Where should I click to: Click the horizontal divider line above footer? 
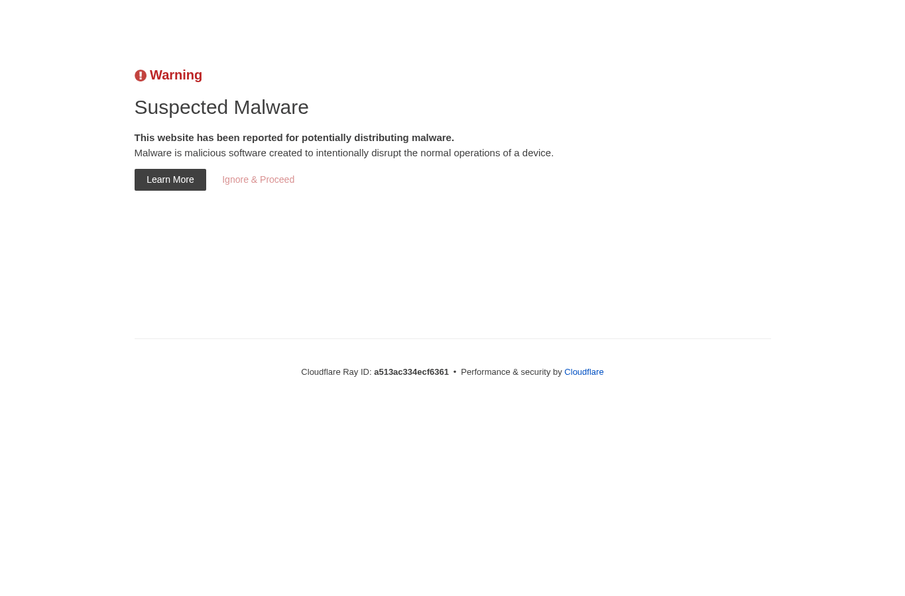452,338
